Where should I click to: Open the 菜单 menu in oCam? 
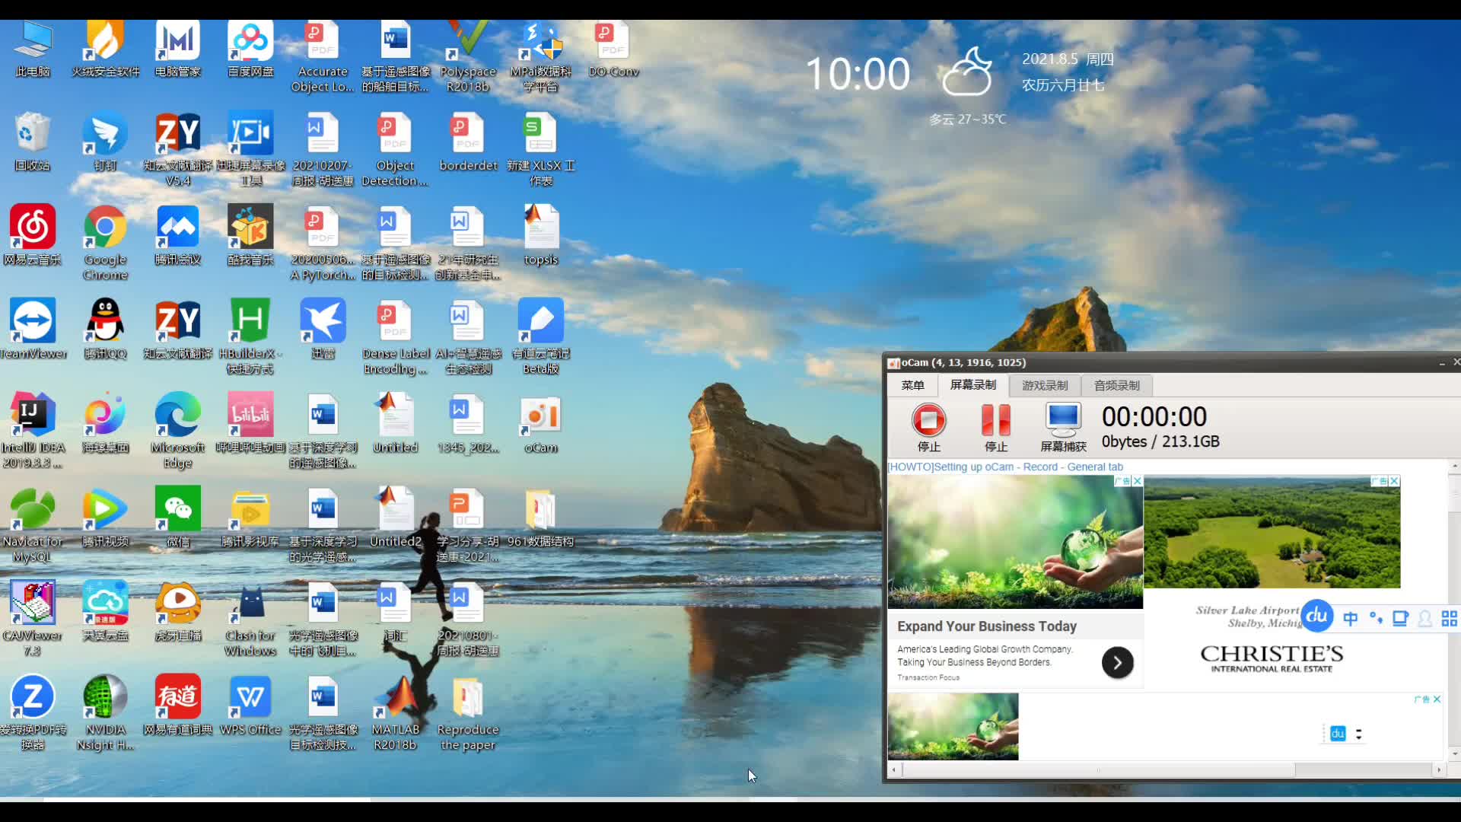(x=912, y=385)
